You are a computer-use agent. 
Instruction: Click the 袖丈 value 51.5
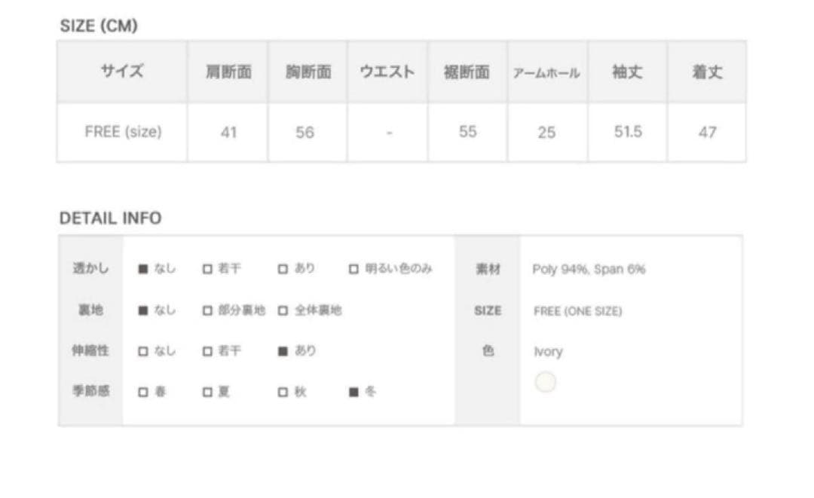coord(627,132)
